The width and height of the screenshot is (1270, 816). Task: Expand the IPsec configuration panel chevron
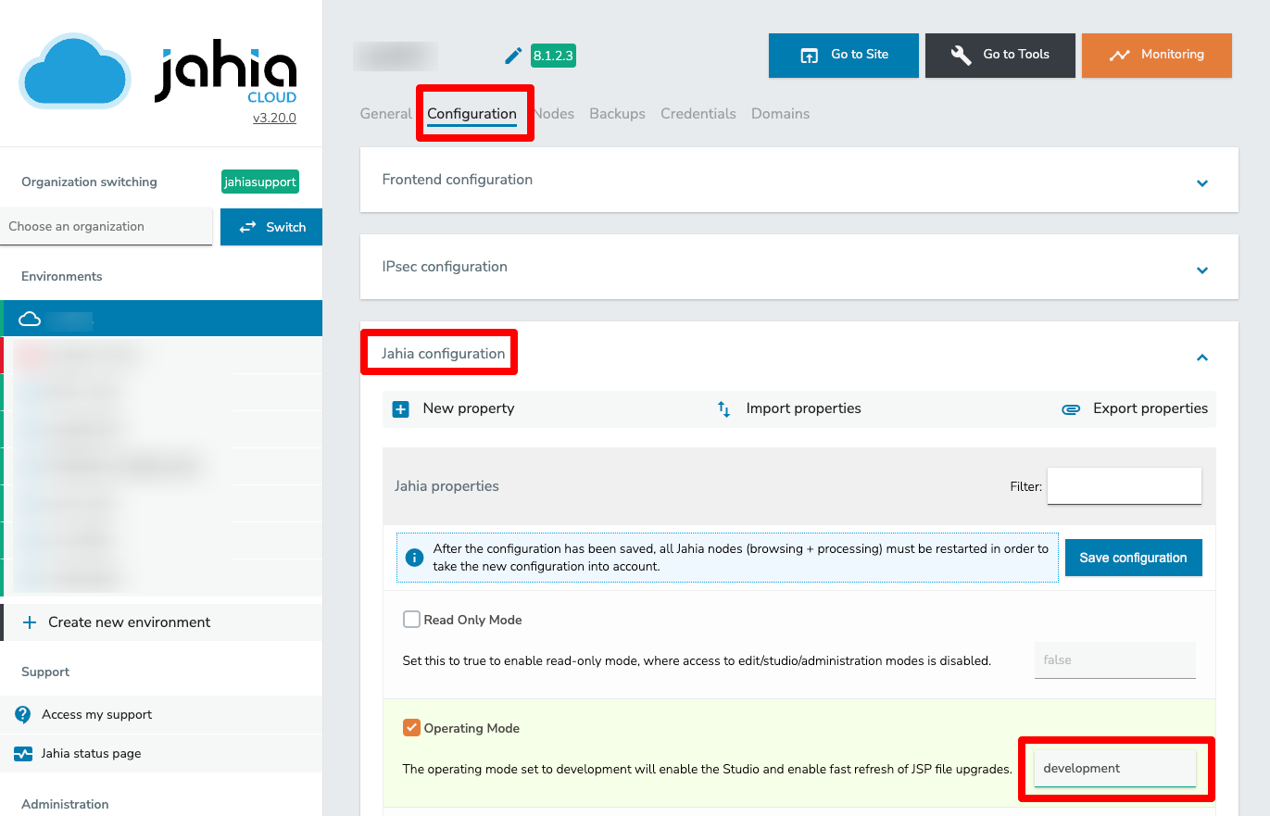(x=1201, y=270)
